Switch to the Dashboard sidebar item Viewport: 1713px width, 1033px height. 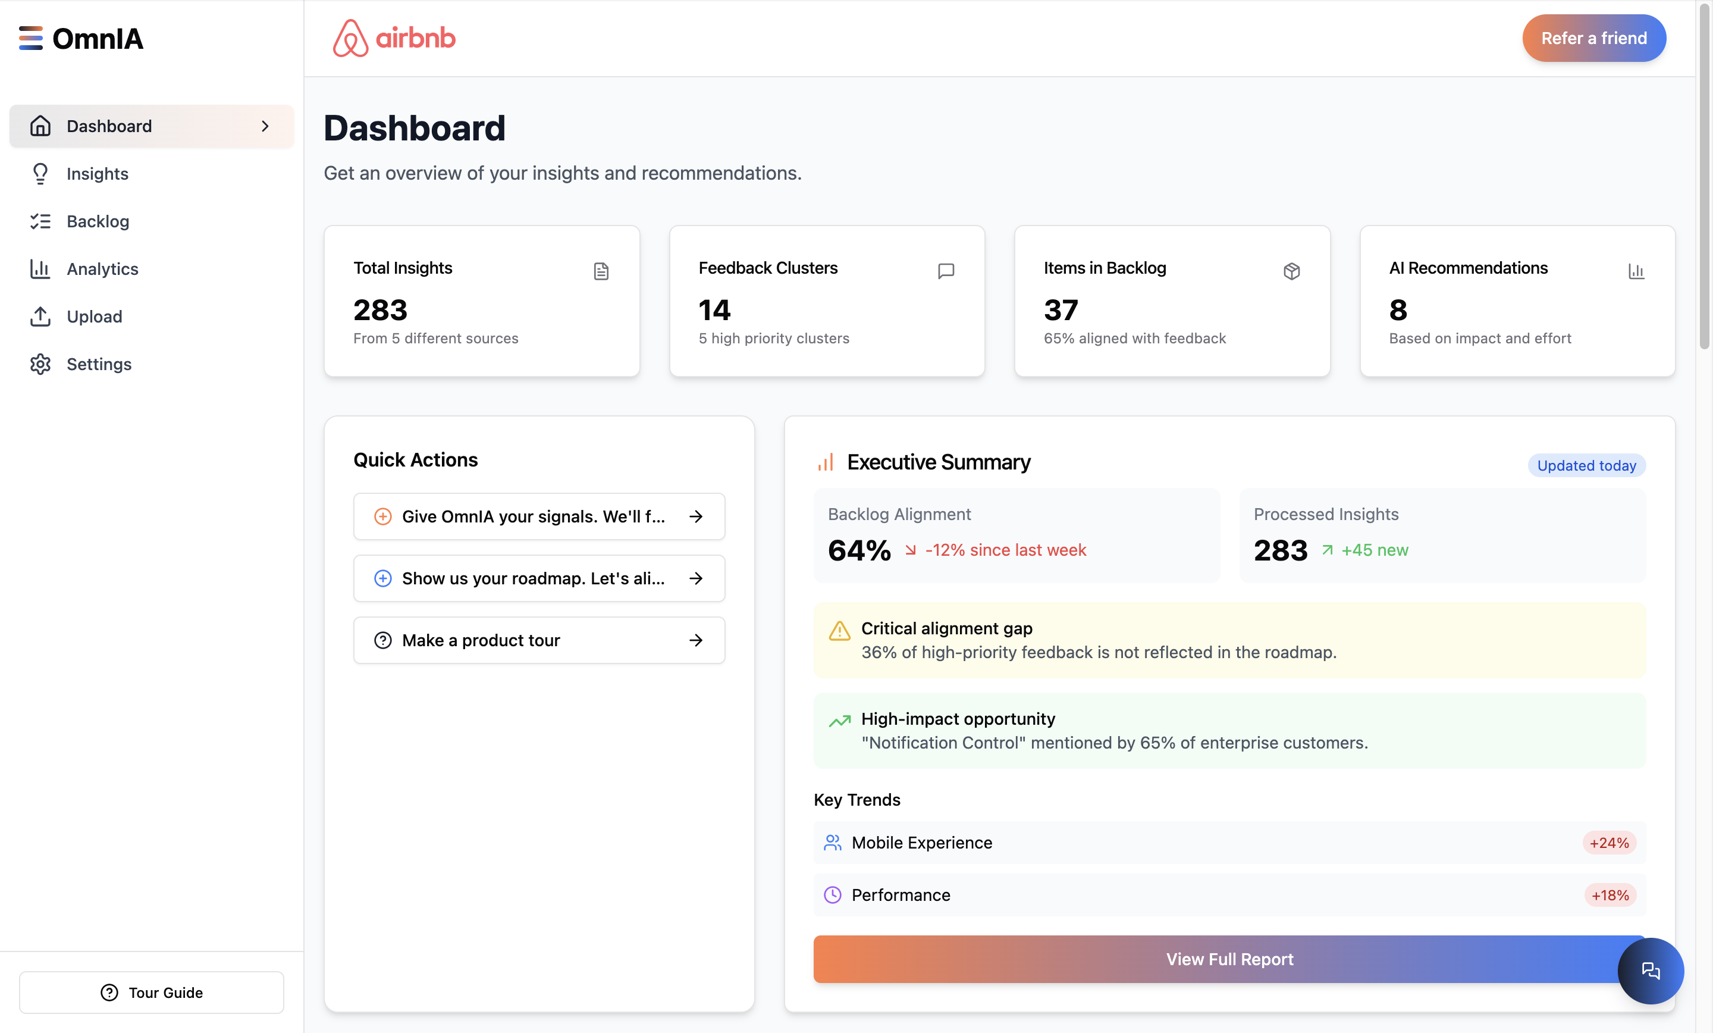tap(109, 126)
